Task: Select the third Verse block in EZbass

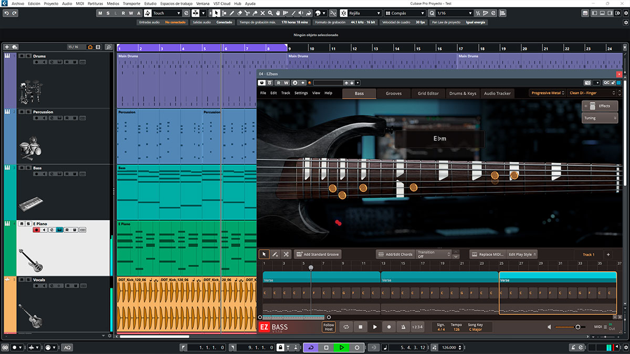Action: pyautogui.click(x=558, y=293)
